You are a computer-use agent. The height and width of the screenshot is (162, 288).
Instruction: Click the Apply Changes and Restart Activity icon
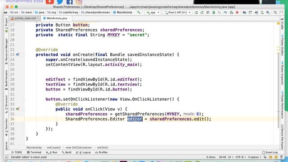click(x=202, y=13)
